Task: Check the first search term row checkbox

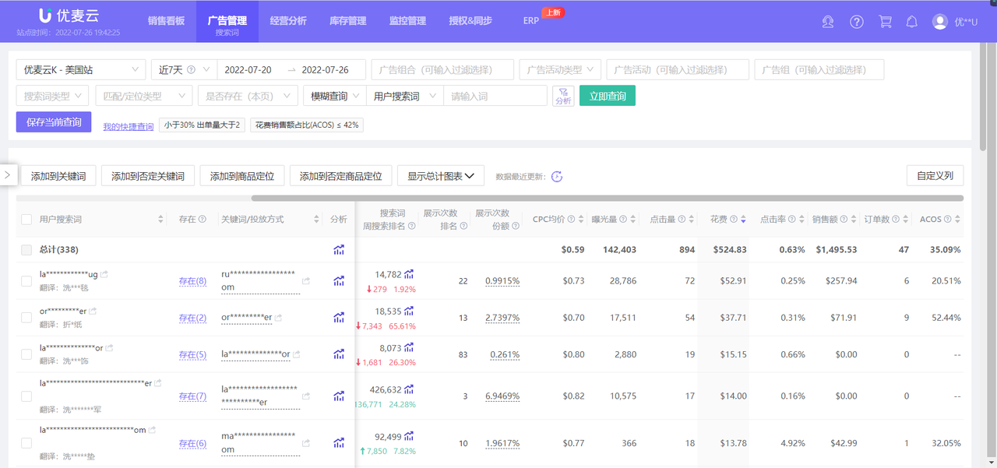Action: pyautogui.click(x=26, y=280)
